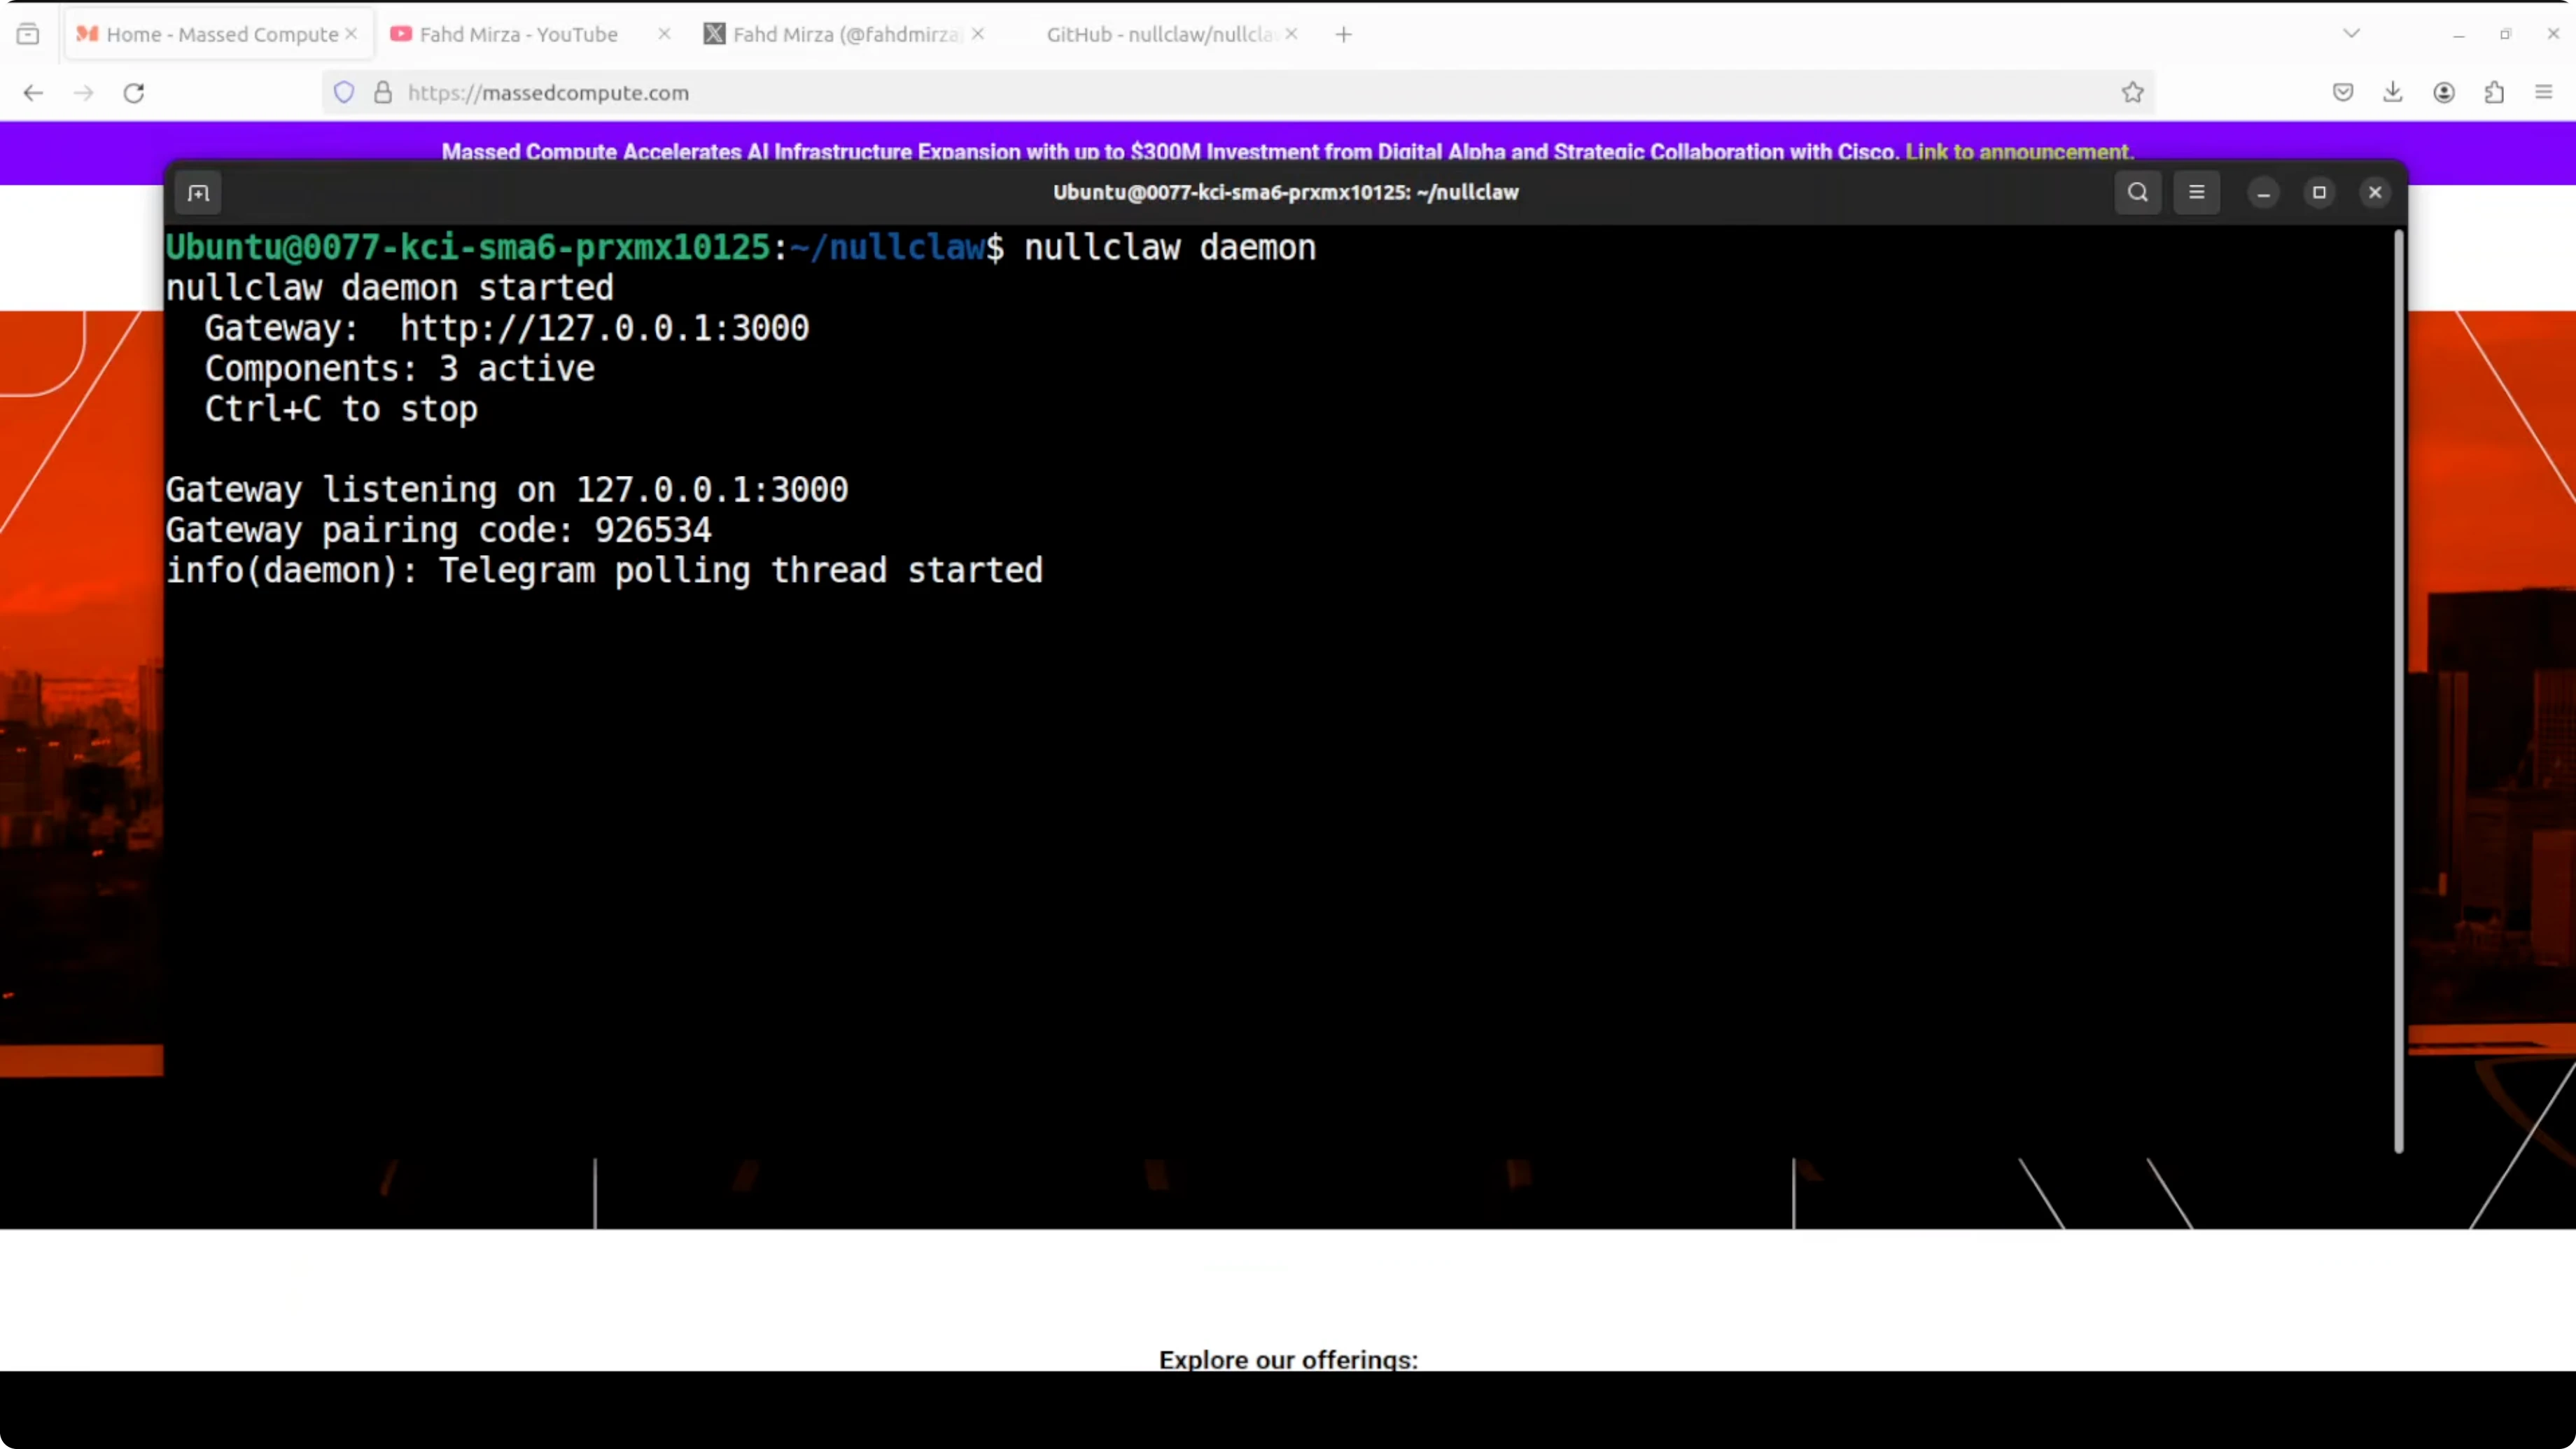
Task: Open the browser extensions icon
Action: click(2494, 93)
